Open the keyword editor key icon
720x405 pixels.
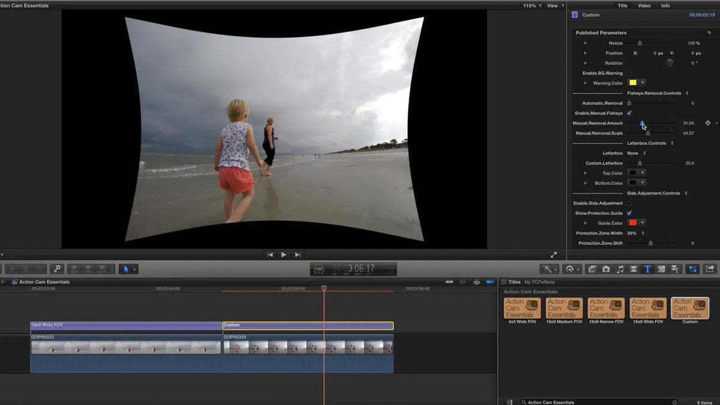pos(56,269)
